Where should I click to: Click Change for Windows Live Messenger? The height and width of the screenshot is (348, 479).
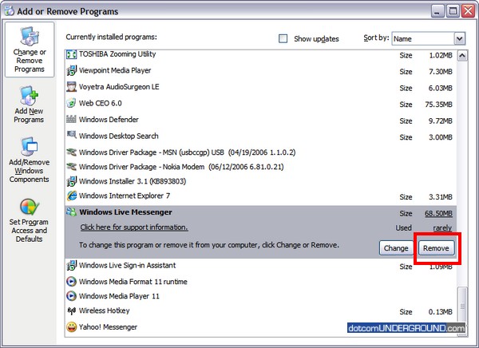(x=396, y=248)
